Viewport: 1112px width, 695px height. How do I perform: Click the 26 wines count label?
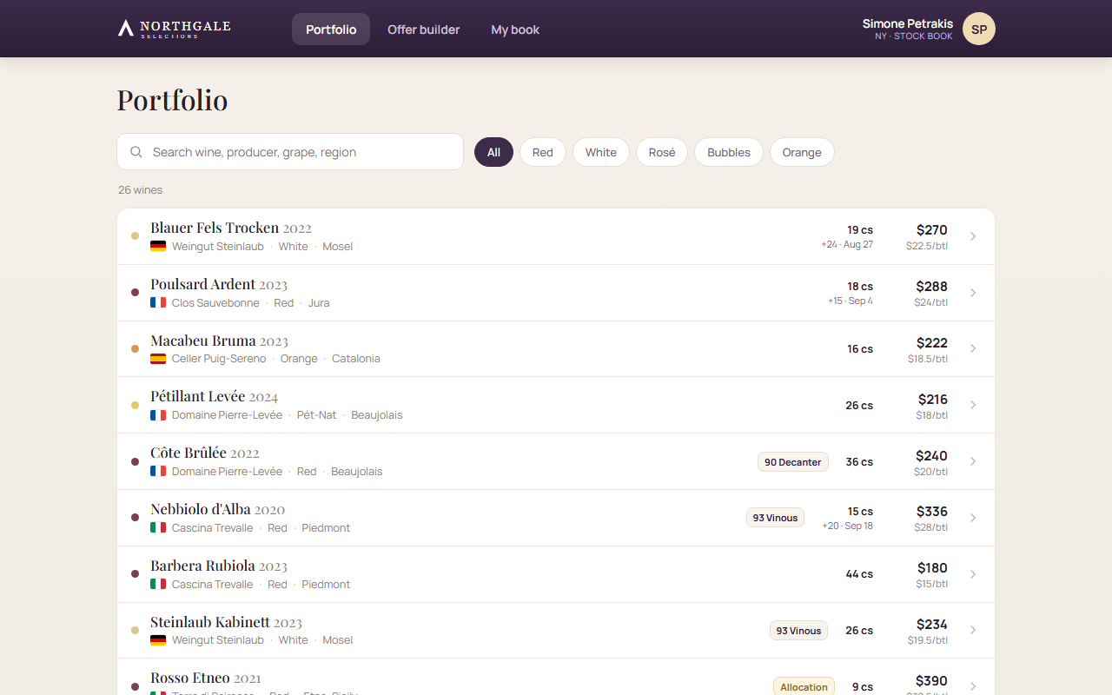(141, 190)
